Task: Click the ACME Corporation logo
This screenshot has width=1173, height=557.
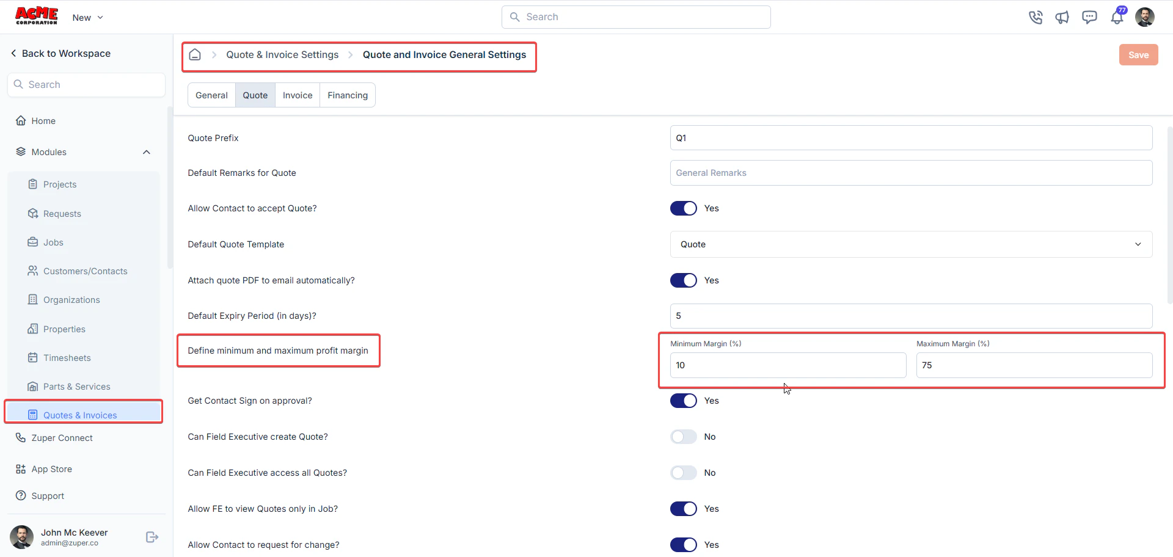Action: [37, 16]
